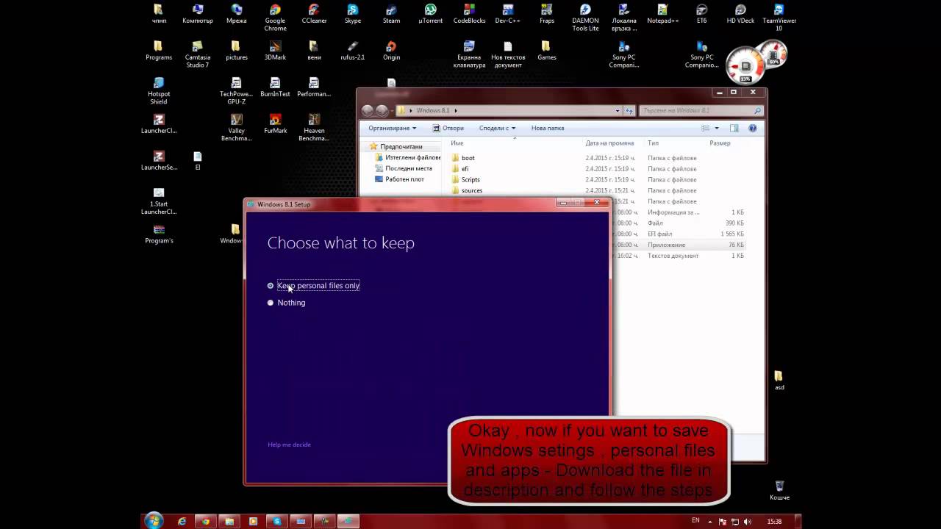
Task: Open the address bar history dropdown in Explorer
Action: coord(618,111)
